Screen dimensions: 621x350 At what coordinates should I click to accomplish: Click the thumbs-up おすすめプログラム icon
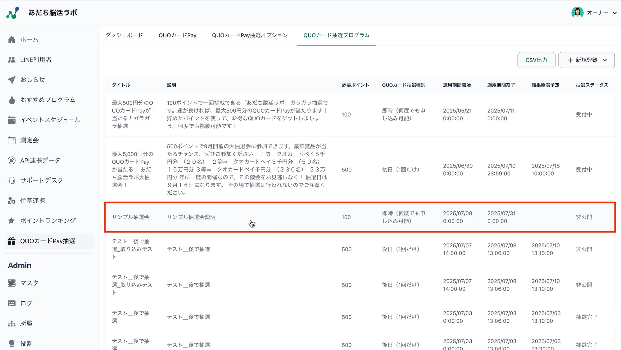click(11, 100)
